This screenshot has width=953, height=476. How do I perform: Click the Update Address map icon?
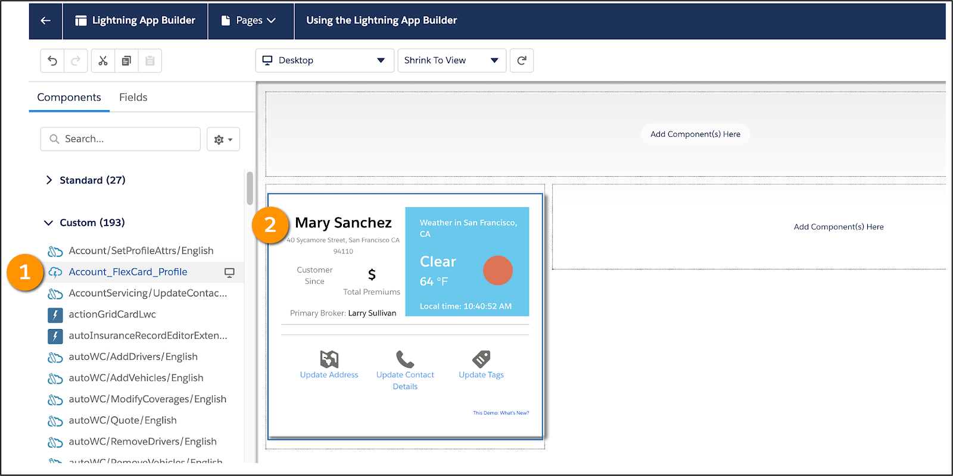coord(329,359)
